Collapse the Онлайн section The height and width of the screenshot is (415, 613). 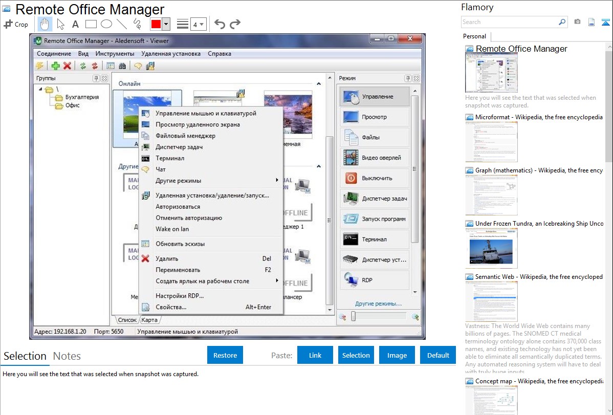(x=319, y=84)
